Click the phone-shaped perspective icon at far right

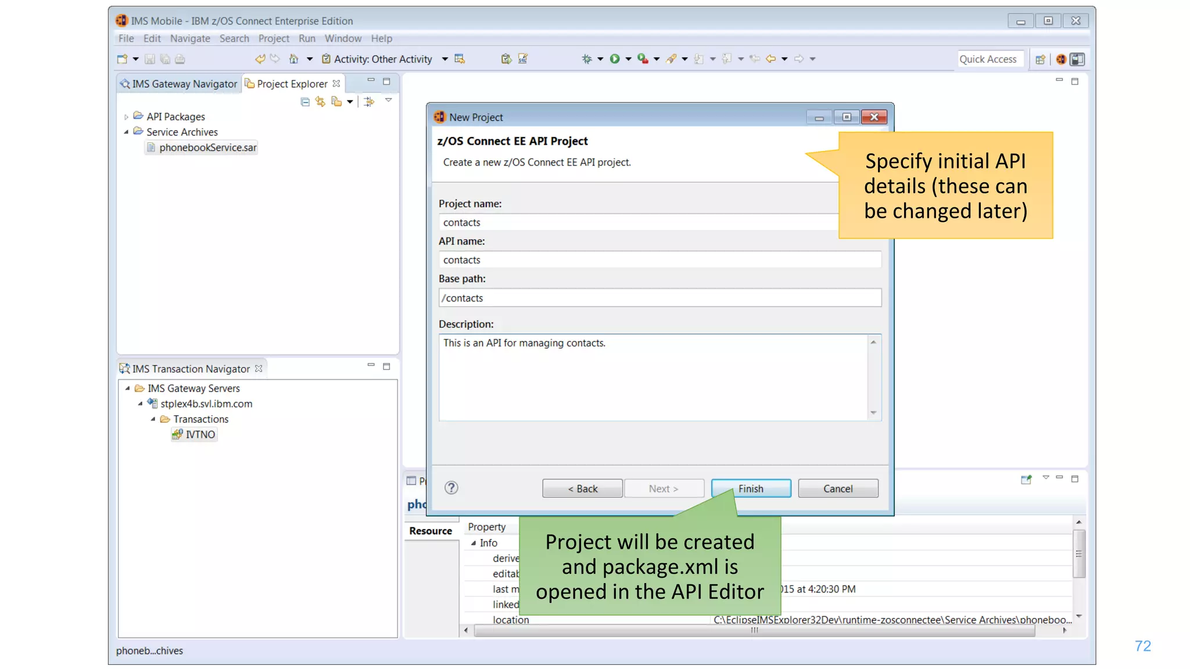tap(1077, 59)
